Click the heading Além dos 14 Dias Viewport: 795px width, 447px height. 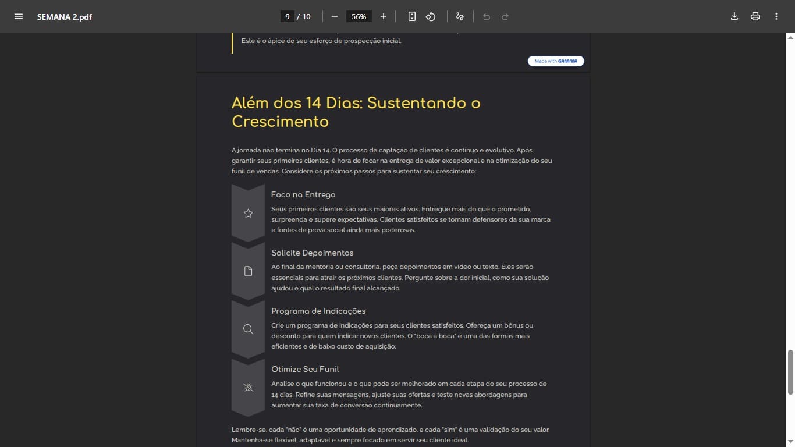(x=356, y=112)
